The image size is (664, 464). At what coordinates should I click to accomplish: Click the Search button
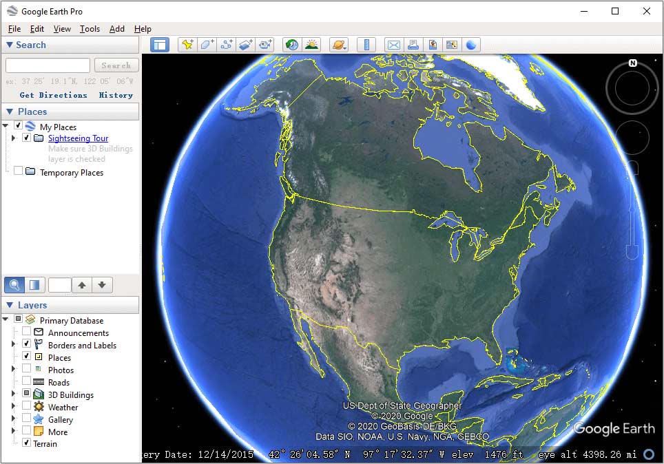(116, 65)
